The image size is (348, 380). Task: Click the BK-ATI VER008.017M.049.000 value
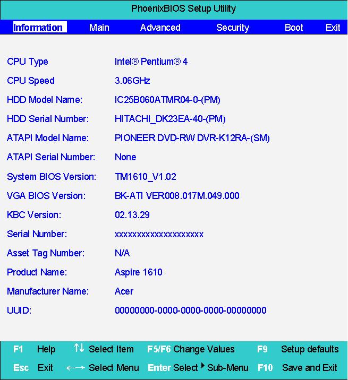pyautogui.click(x=177, y=196)
